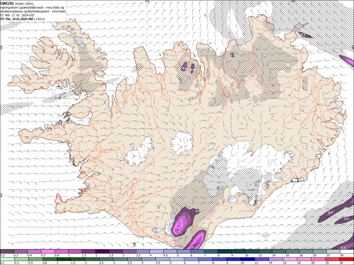The image size is (354, 265).
Task: Choose the grey-green 3–3.5 swatch, lower legend
Action: pos(120,259)
